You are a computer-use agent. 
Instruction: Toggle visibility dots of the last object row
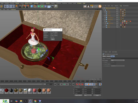click(x=118, y=27)
